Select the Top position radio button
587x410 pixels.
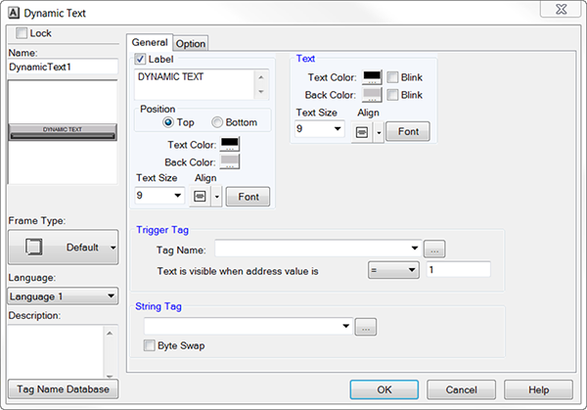(168, 122)
